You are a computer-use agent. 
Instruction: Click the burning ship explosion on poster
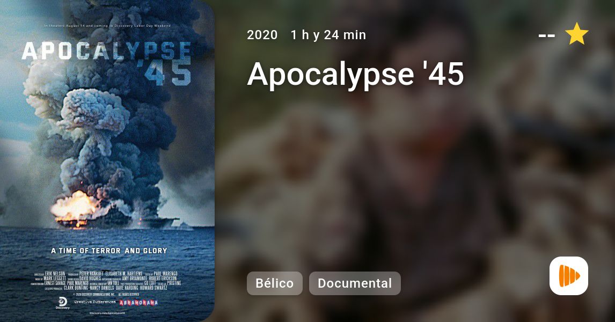pos(77,209)
